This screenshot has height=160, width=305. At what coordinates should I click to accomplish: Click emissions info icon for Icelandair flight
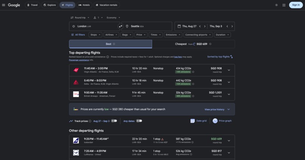[x=192, y=142]
